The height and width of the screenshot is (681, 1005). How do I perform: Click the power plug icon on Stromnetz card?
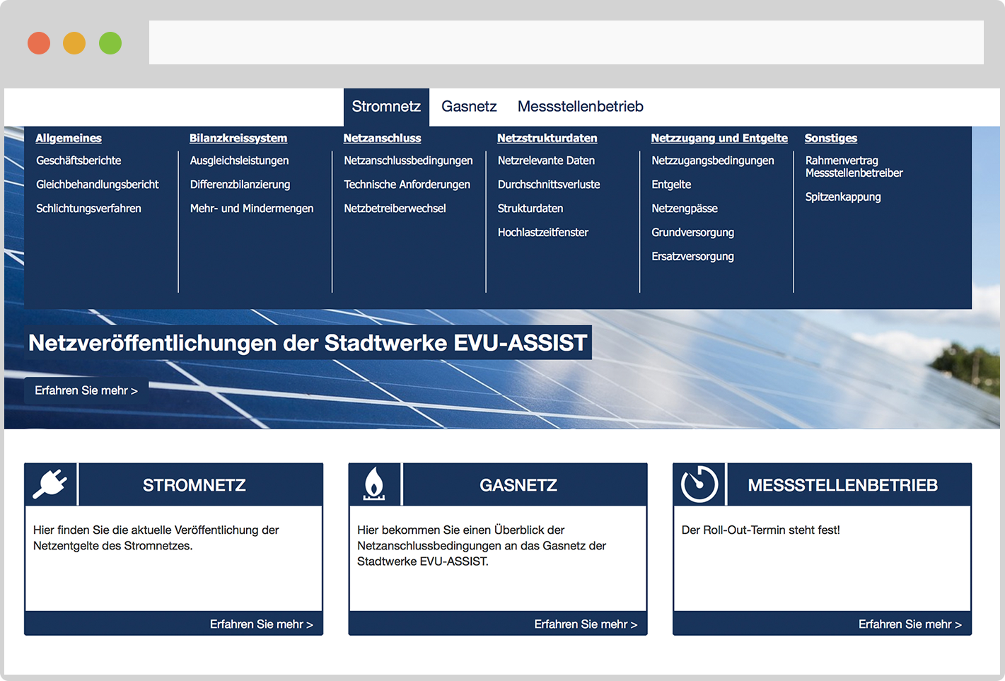(50, 484)
